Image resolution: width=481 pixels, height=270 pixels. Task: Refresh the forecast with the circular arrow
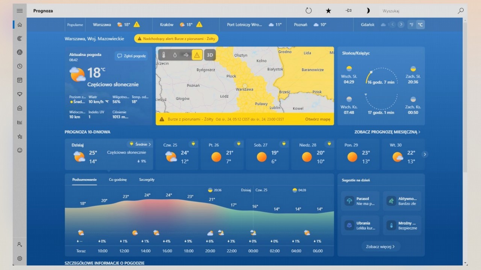pyautogui.click(x=309, y=11)
